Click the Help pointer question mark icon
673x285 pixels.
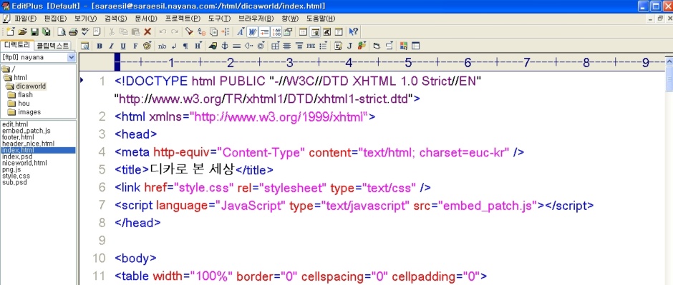pos(354,31)
